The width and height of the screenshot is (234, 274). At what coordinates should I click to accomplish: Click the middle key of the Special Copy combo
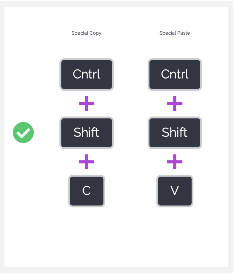(x=87, y=133)
